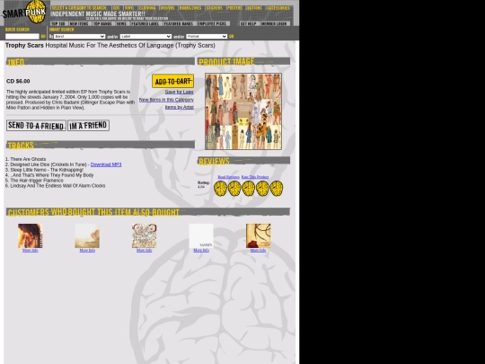Open the Books/Zines category tab
The height and width of the screenshot is (364, 485).
tap(190, 8)
